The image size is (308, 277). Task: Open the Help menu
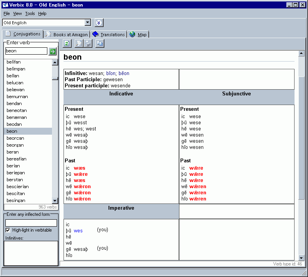point(42,13)
